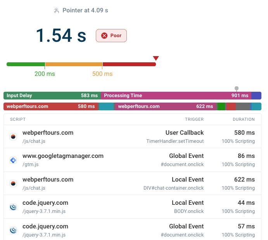The height and width of the screenshot is (240, 268).
Task: Click the BODY.onclick trigger text
Action: point(189,211)
